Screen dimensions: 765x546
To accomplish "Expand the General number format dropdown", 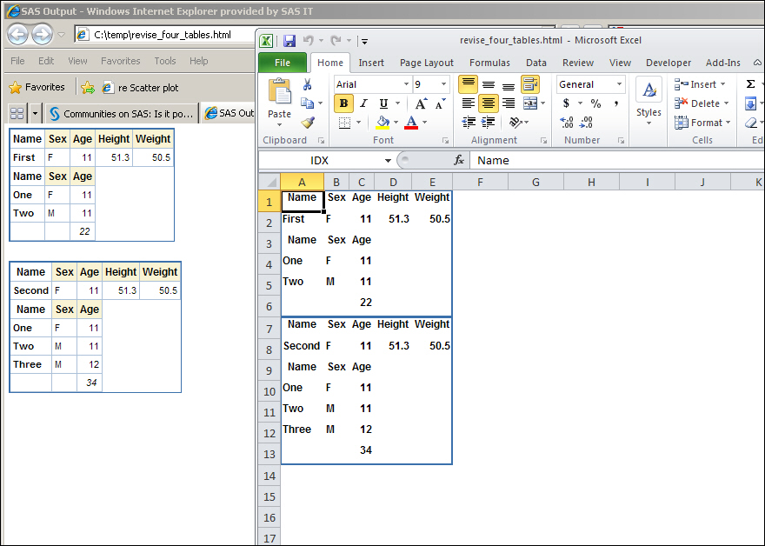I will tap(619, 84).
